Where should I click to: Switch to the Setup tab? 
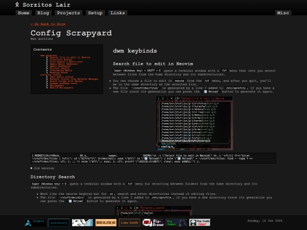96,13
